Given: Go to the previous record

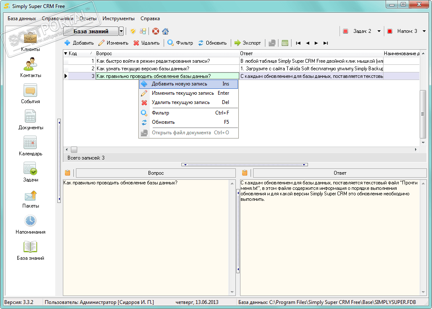Looking at the screenshot, I should point(308,43).
